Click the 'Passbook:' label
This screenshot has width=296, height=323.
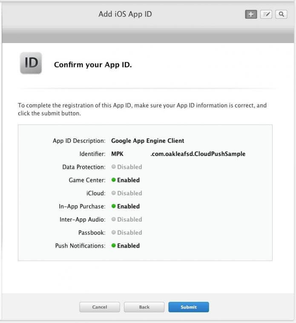92,233
